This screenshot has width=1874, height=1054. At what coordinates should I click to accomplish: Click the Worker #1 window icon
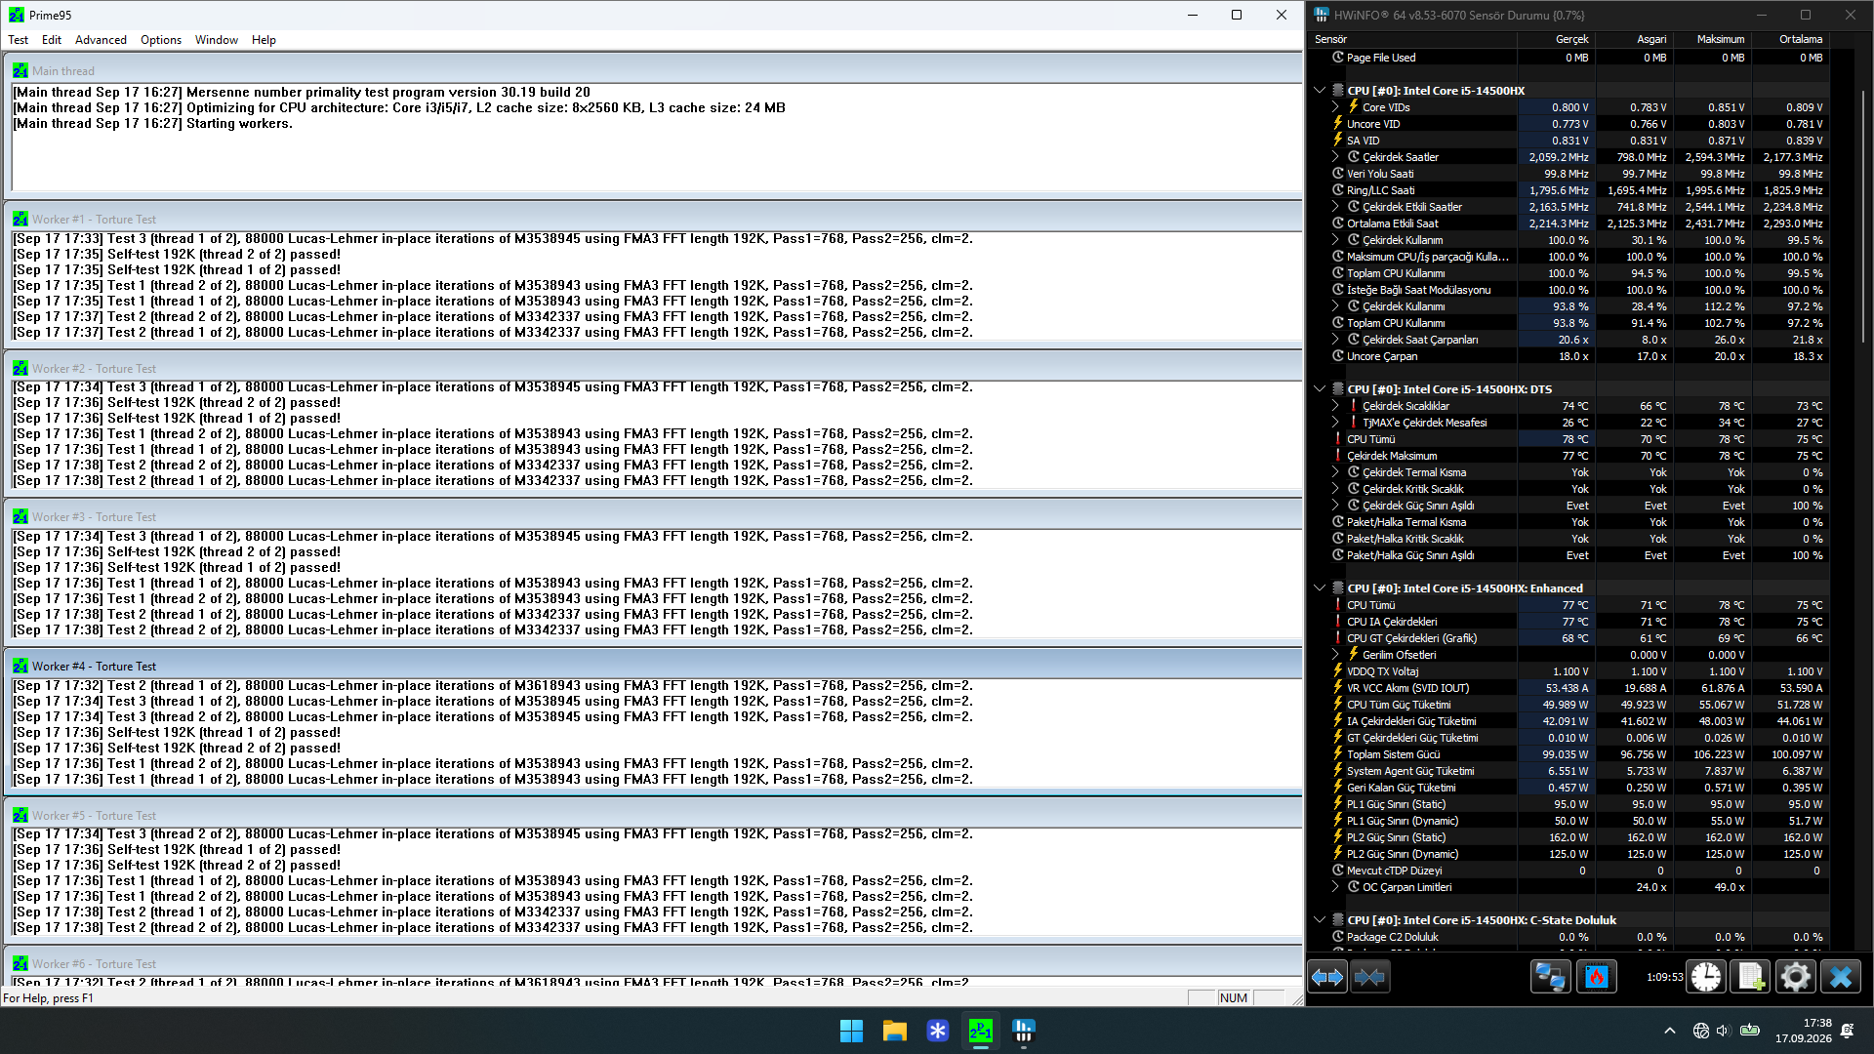click(20, 220)
